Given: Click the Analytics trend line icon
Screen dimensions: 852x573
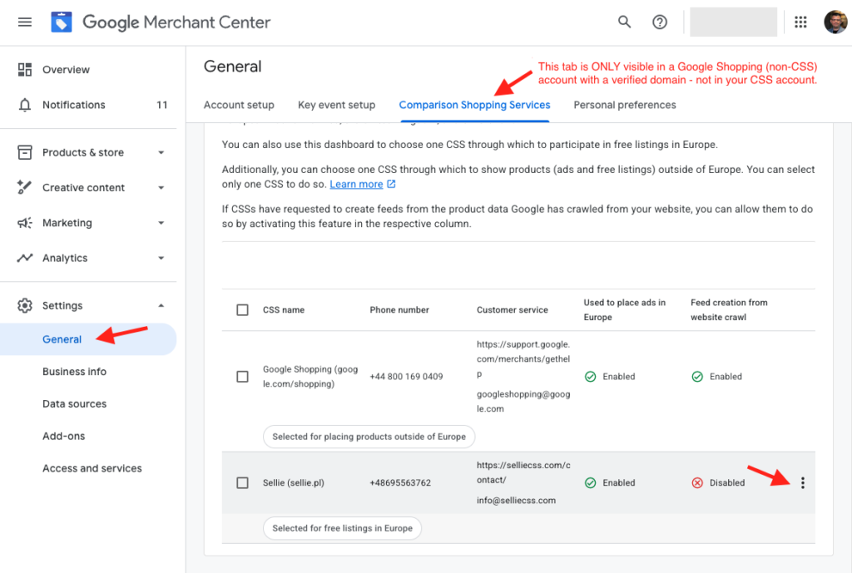Looking at the screenshot, I should tap(24, 258).
